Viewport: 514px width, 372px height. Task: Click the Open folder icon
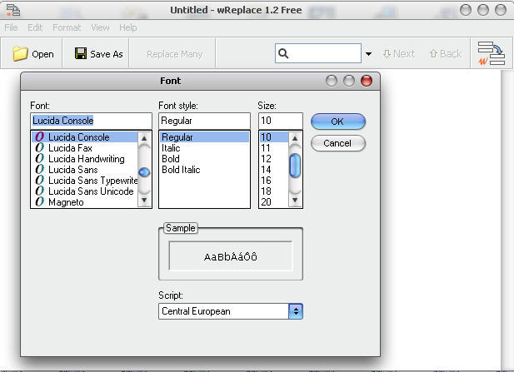[x=20, y=54]
